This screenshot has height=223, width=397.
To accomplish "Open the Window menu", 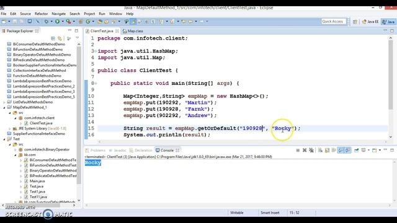I will 115,14.
